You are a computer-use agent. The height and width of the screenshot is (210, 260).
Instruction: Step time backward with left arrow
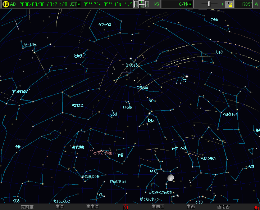point(136,4)
